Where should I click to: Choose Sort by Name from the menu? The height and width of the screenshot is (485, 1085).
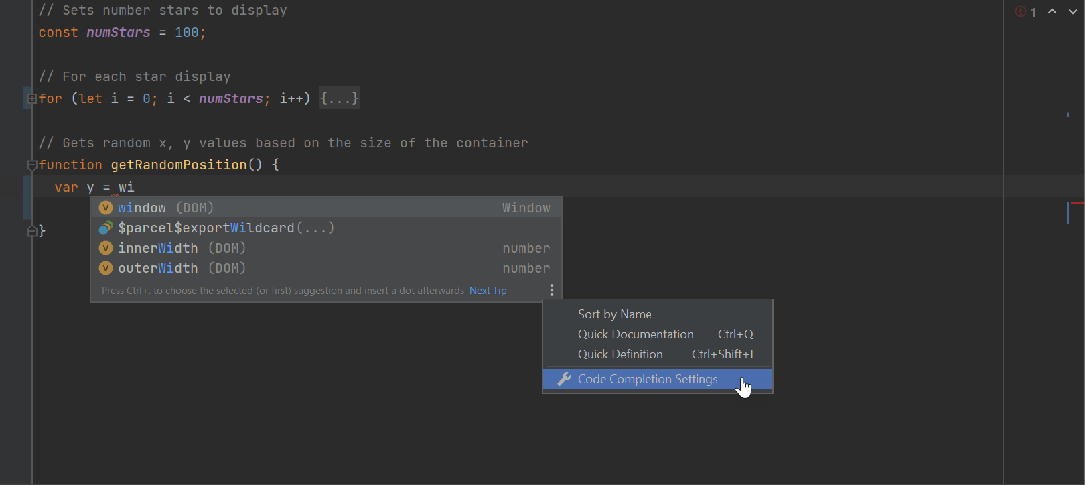click(614, 314)
